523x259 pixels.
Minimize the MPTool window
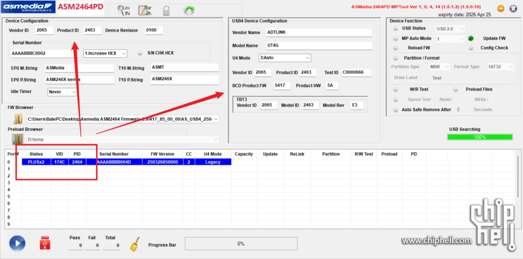[501, 9]
